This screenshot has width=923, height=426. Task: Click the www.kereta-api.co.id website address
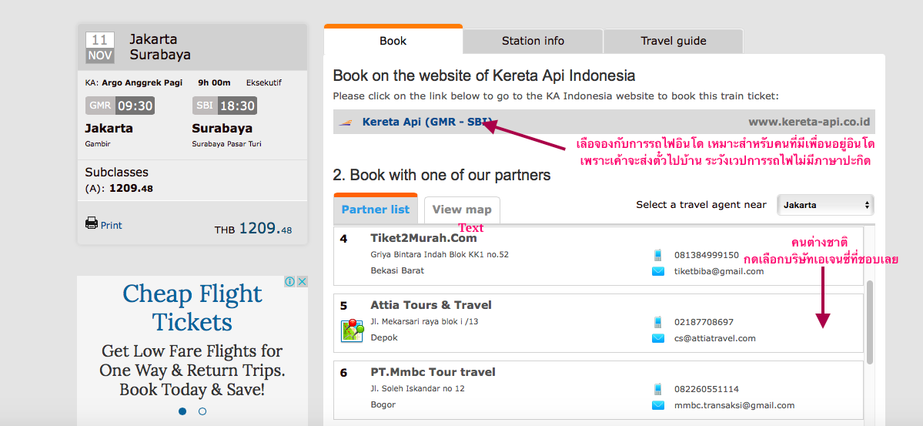click(809, 122)
